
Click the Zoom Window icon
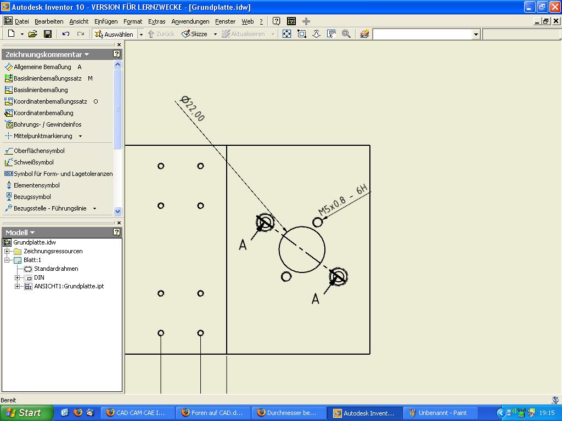coord(302,33)
